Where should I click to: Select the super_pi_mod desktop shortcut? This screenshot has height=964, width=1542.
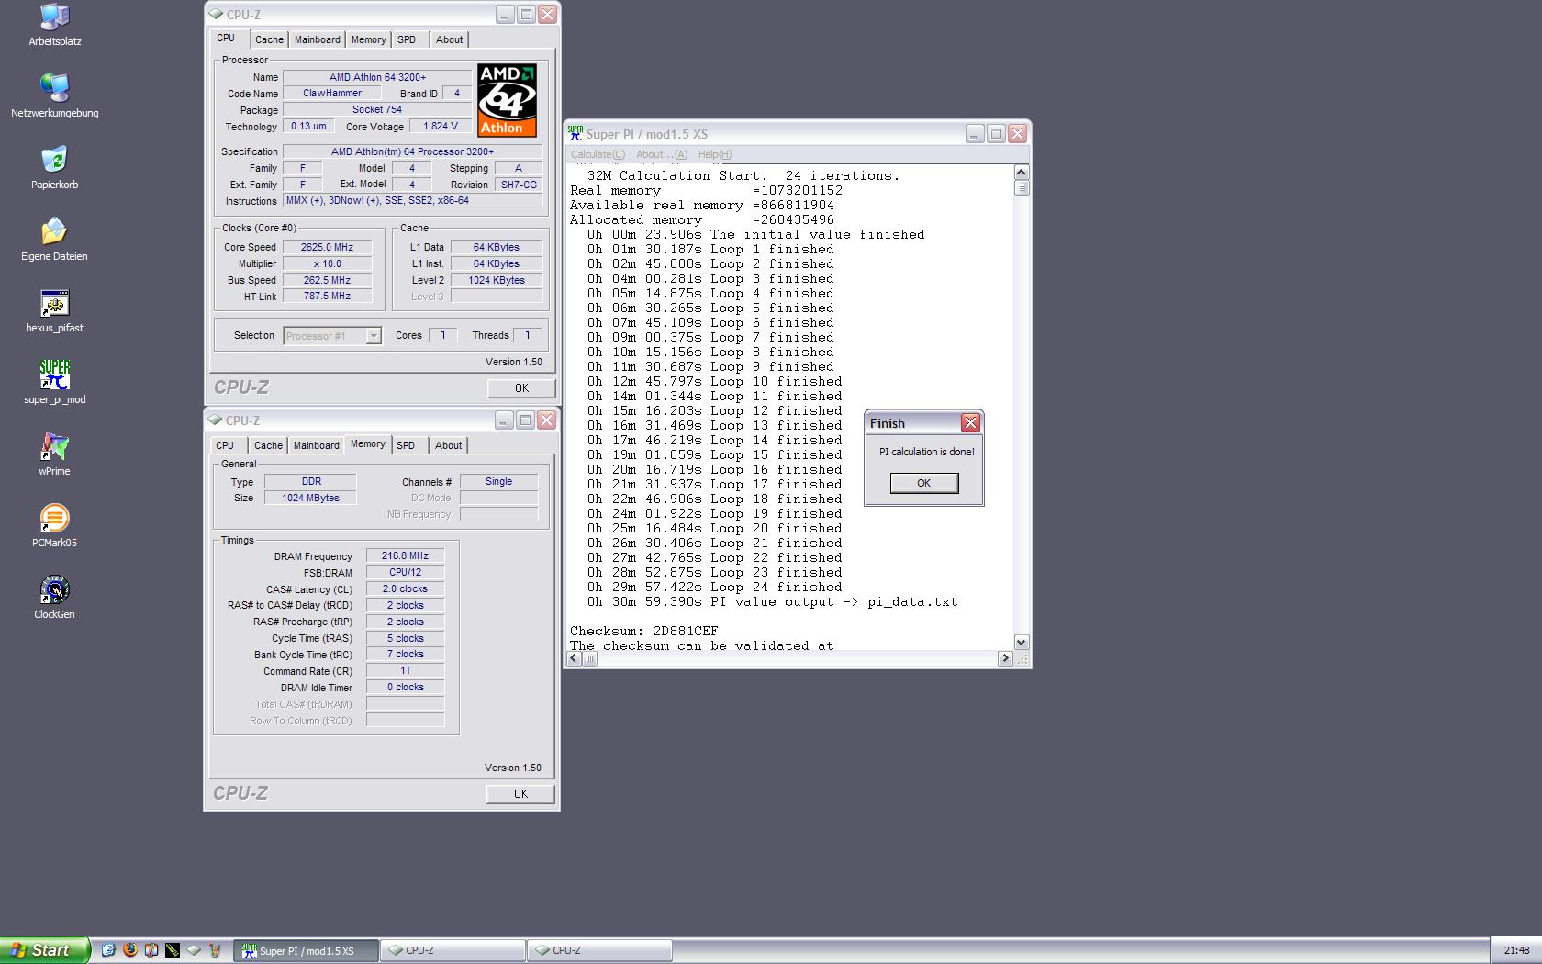point(54,383)
